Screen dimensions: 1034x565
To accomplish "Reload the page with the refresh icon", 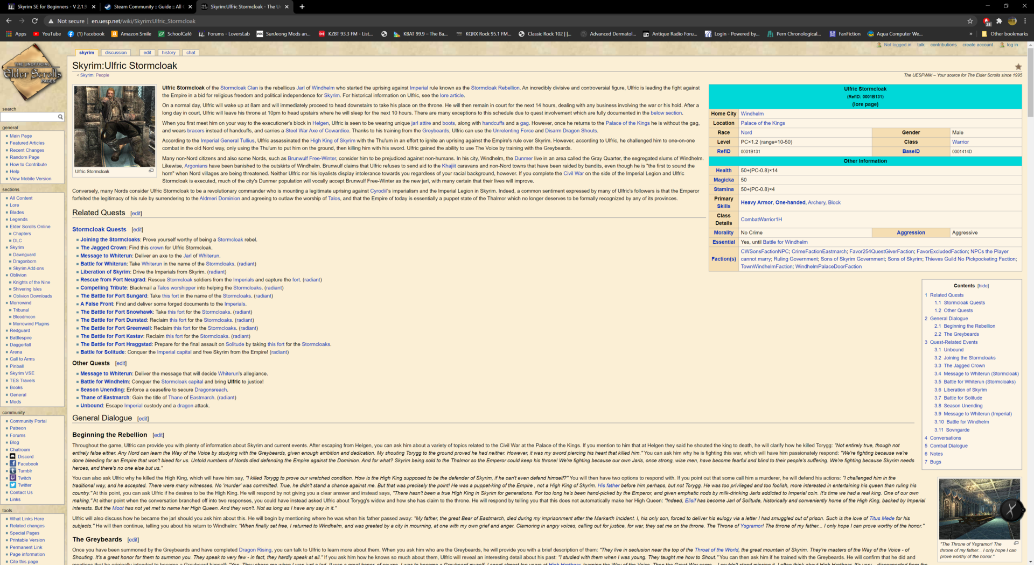I will pyautogui.click(x=34, y=21).
